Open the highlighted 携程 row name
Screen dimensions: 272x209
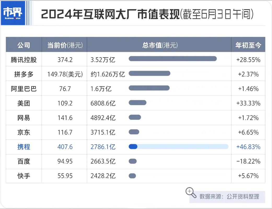tap(24, 147)
